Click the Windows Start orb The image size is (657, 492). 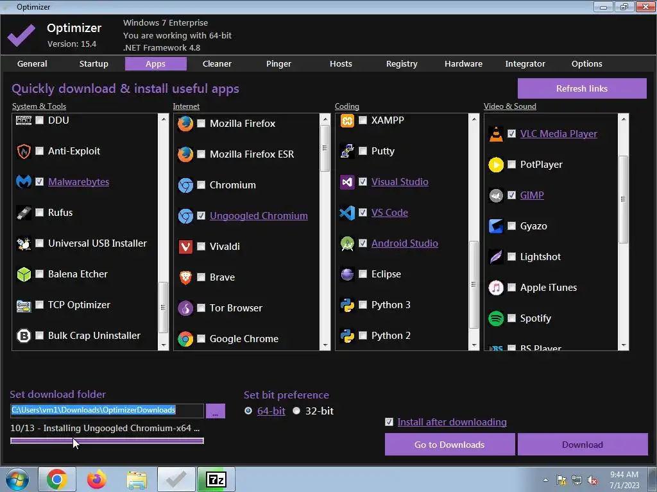click(x=17, y=479)
